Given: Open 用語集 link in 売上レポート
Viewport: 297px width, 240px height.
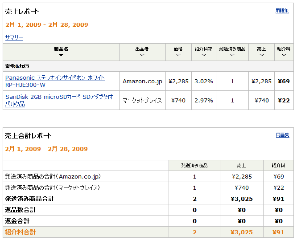Looking at the screenshot, I should pyautogui.click(x=282, y=11).
